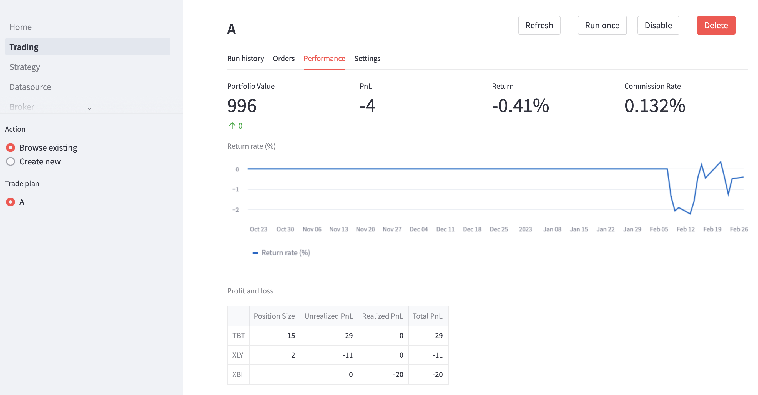The height and width of the screenshot is (395, 758).
Task: Open the Strategy page in sidebar
Action: click(25, 67)
